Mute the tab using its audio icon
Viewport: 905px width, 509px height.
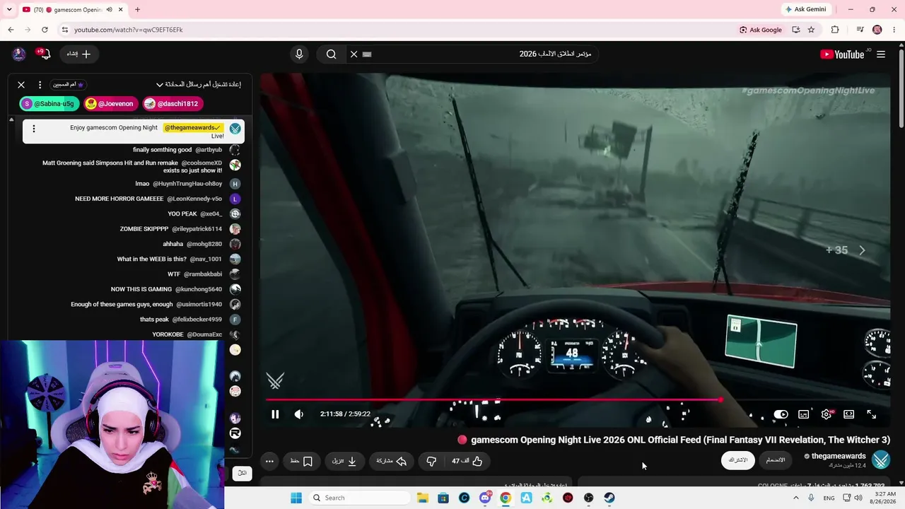coord(109,10)
